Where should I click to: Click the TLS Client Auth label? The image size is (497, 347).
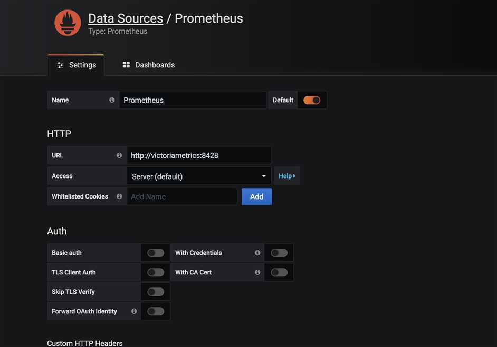(73, 272)
